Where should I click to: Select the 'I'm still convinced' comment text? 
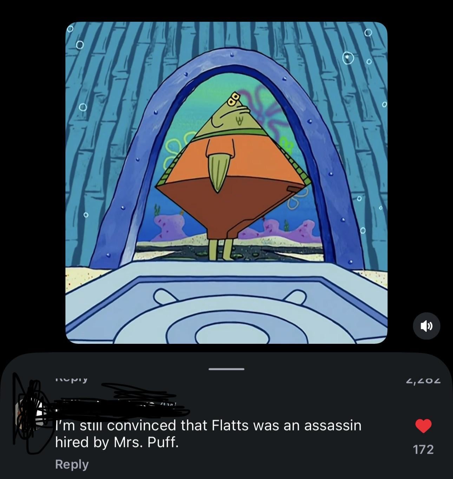click(208, 434)
